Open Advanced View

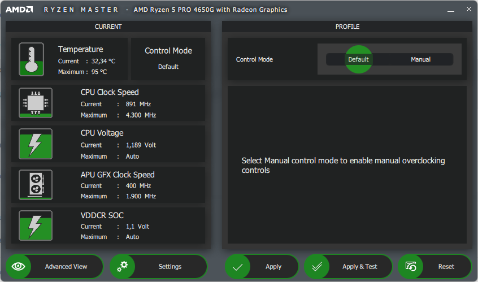[55, 266]
